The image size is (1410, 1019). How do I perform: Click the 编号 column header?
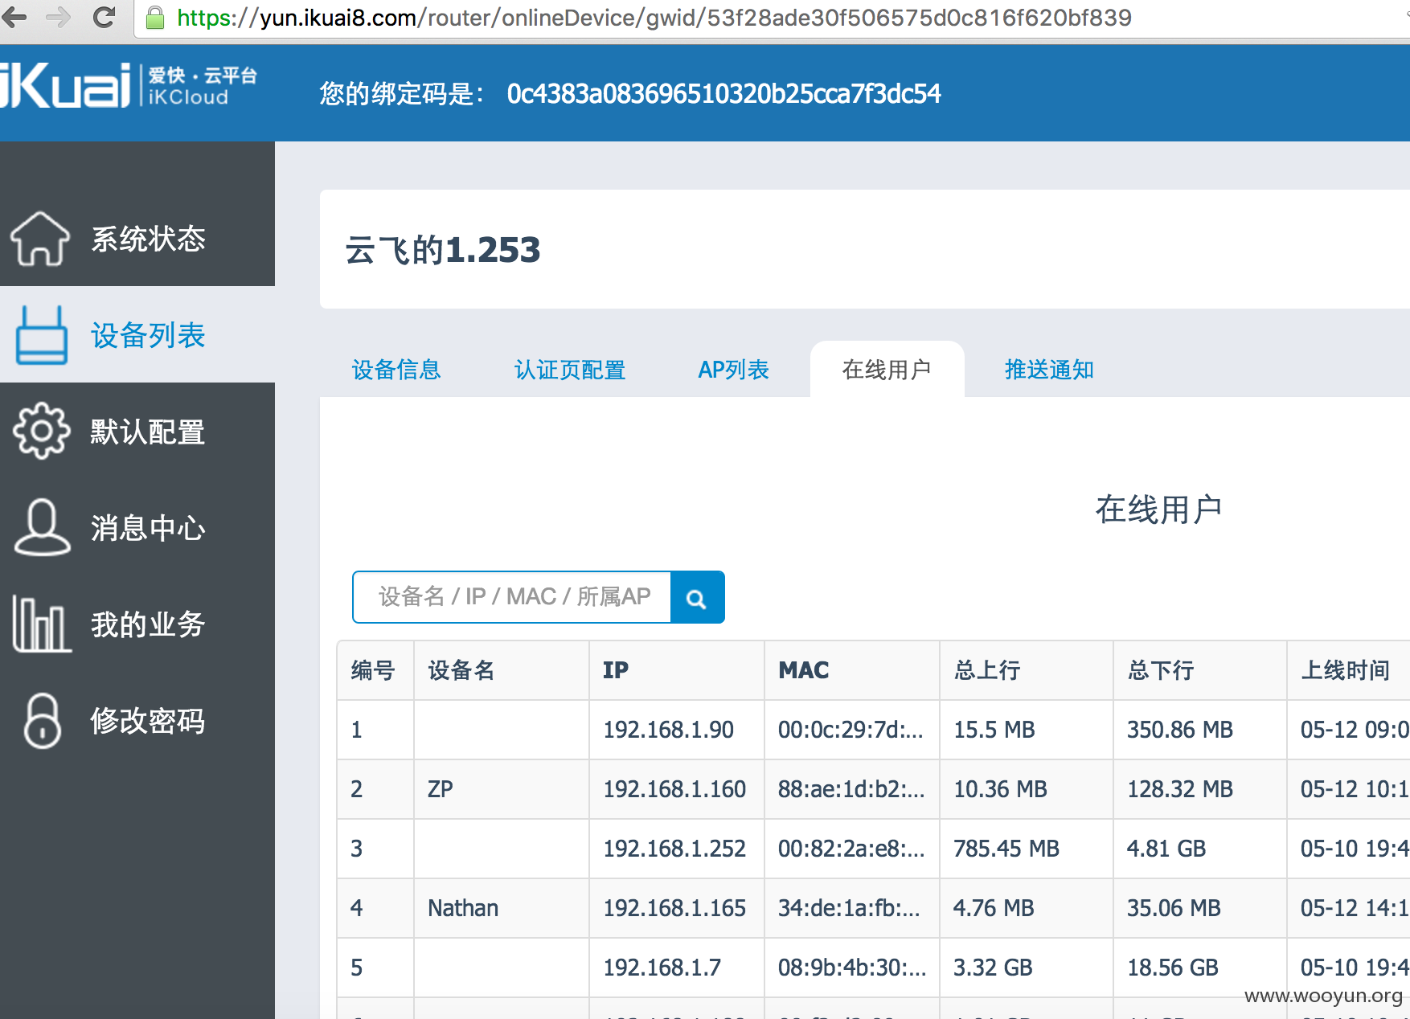pyautogui.click(x=373, y=670)
